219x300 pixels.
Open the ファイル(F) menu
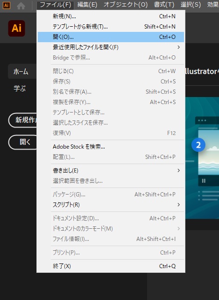[x=55, y=5]
